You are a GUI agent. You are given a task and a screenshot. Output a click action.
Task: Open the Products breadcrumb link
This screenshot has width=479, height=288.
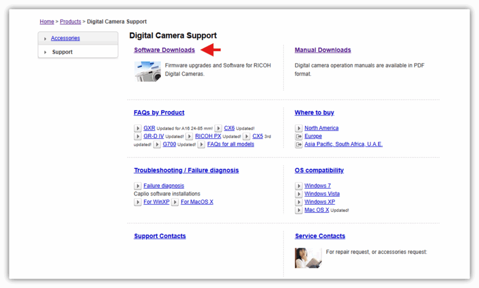click(70, 22)
